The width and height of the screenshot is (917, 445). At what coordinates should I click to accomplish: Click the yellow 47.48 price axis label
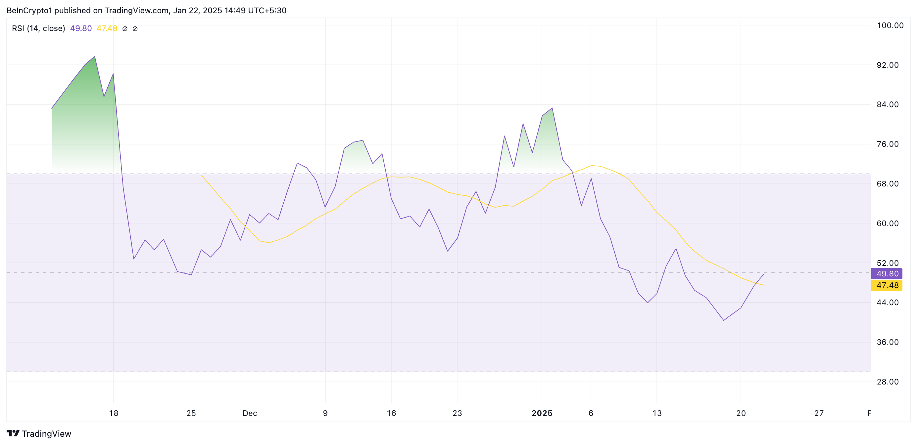[x=887, y=285]
